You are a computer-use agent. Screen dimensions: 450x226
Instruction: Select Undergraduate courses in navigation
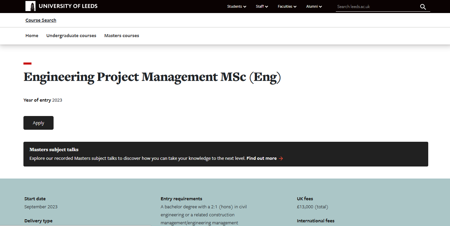(x=71, y=36)
